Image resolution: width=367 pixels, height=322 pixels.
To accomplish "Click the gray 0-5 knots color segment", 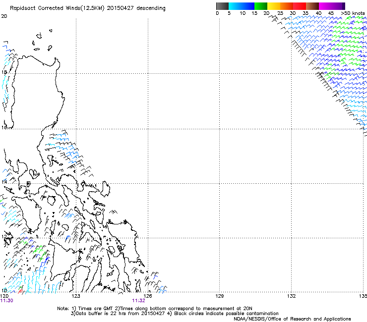I will 222,6.
